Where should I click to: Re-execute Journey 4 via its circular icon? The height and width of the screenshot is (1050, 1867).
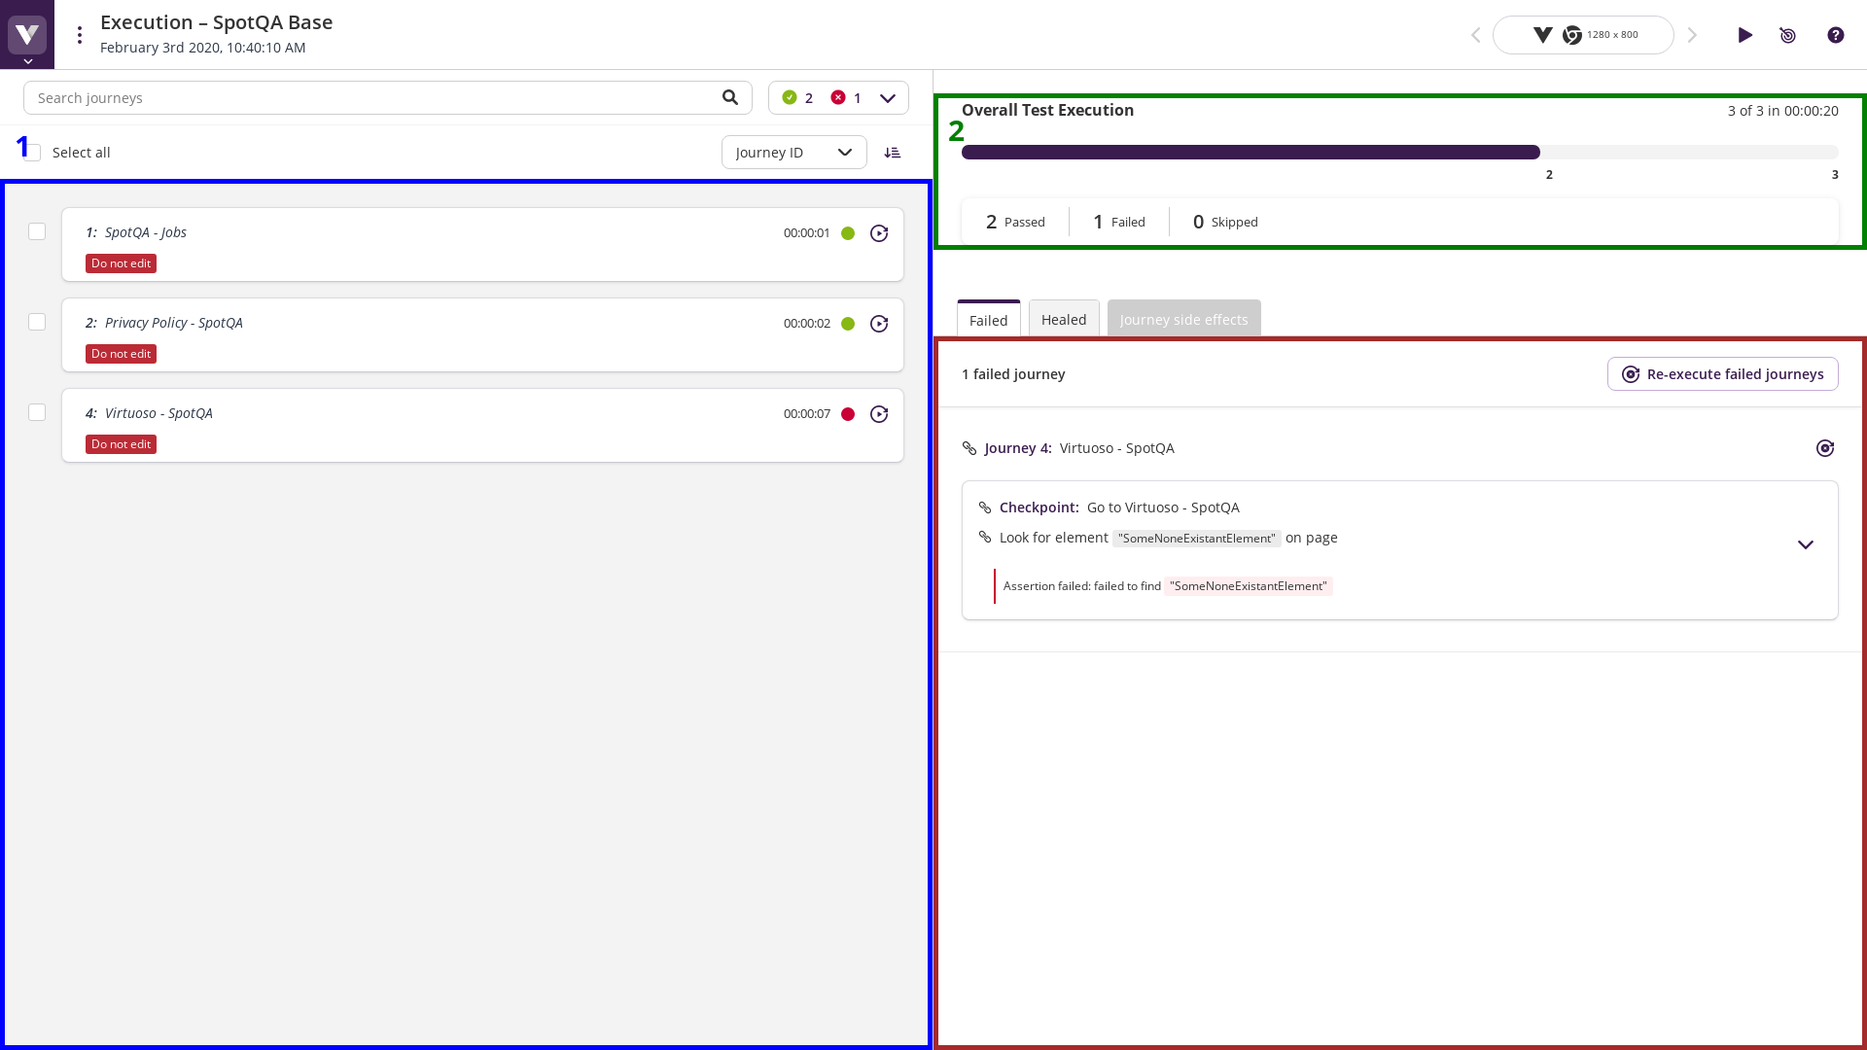[x=1825, y=448]
